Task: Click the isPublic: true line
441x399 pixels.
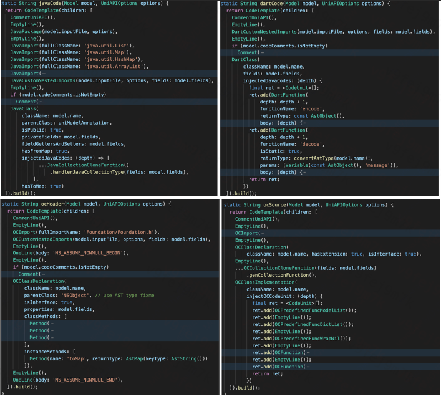Action: 42,130
